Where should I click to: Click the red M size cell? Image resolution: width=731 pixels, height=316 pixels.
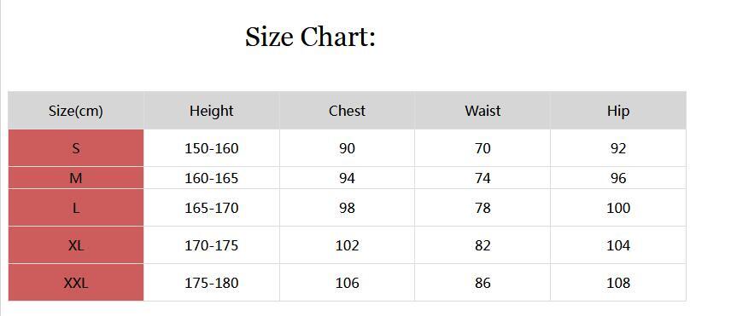[76, 178]
